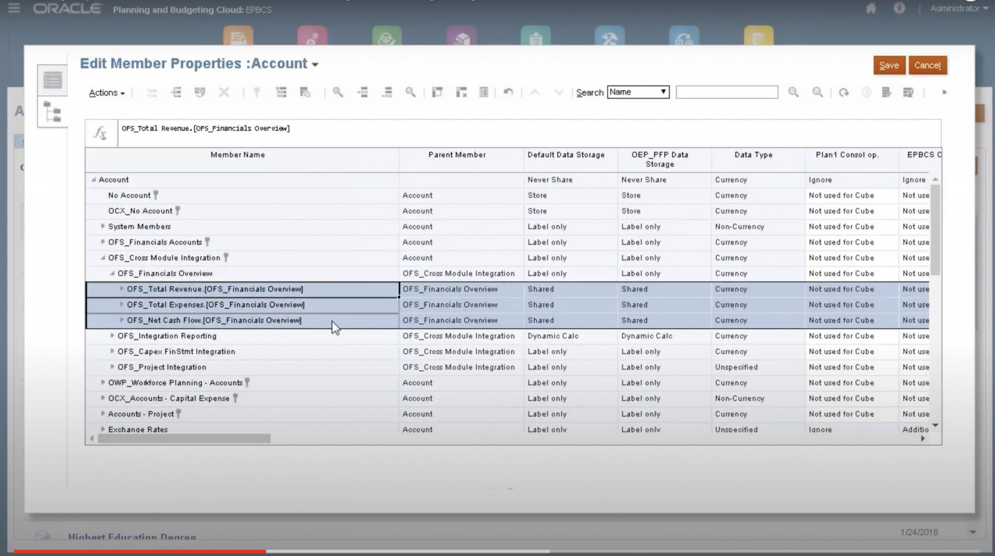Open the Actions menu
The image size is (995, 556).
click(x=105, y=92)
